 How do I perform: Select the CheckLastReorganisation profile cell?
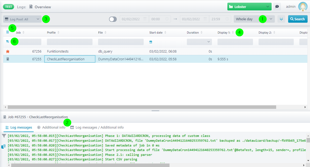70,59
